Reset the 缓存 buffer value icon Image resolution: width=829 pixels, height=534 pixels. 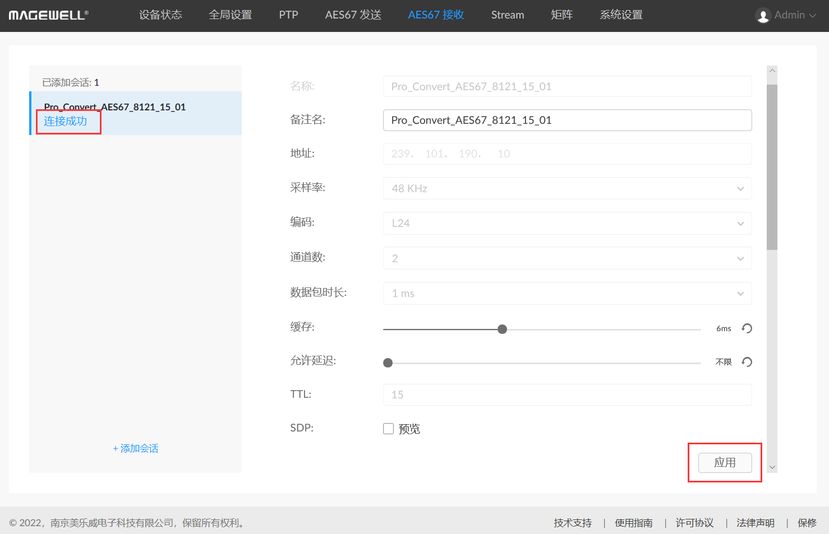coord(747,328)
